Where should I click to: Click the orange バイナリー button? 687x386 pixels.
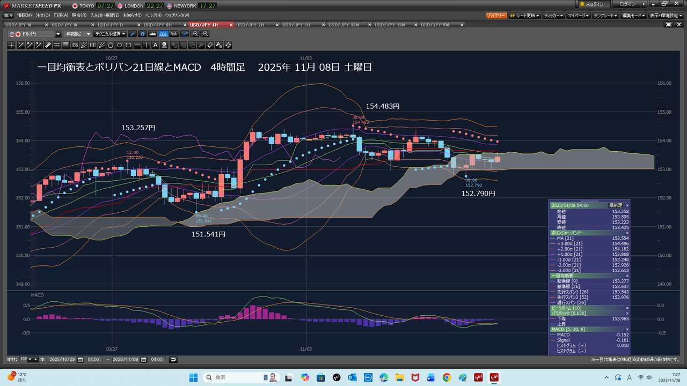pos(496,16)
